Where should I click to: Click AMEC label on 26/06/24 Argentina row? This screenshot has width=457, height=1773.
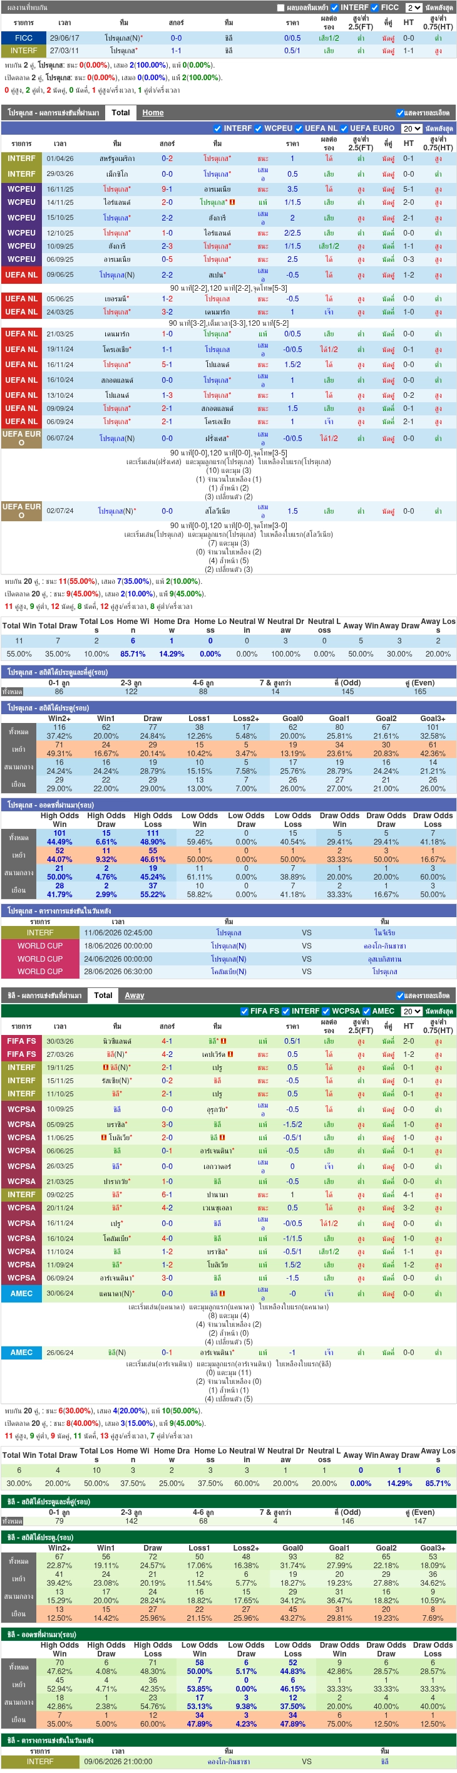click(x=21, y=1353)
